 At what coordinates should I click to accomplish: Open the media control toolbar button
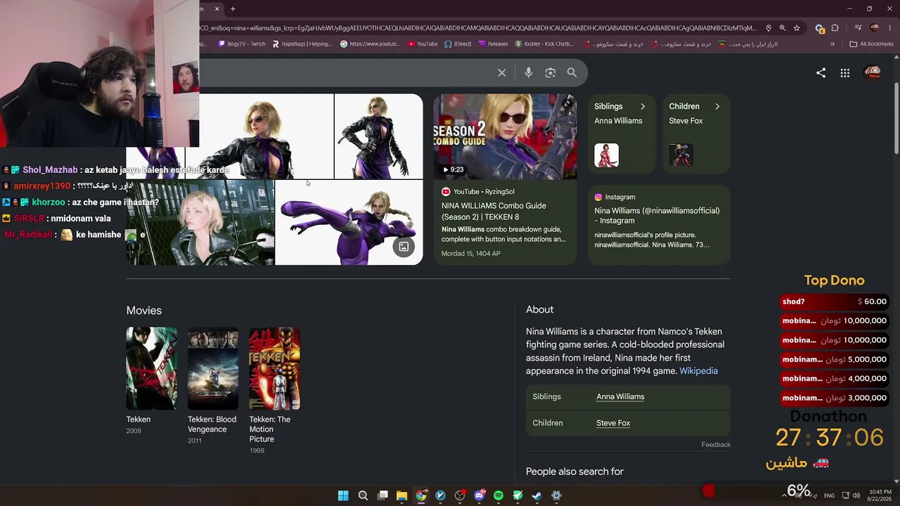pyautogui.click(x=859, y=28)
